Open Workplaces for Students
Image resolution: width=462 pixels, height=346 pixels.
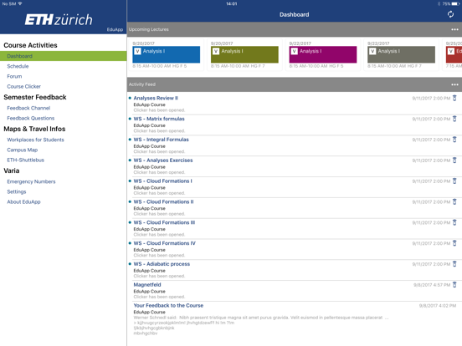pos(64,140)
